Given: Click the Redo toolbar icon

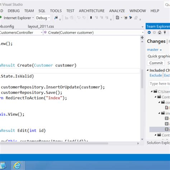Looking at the screenshot, I should [x=84, y=18].
